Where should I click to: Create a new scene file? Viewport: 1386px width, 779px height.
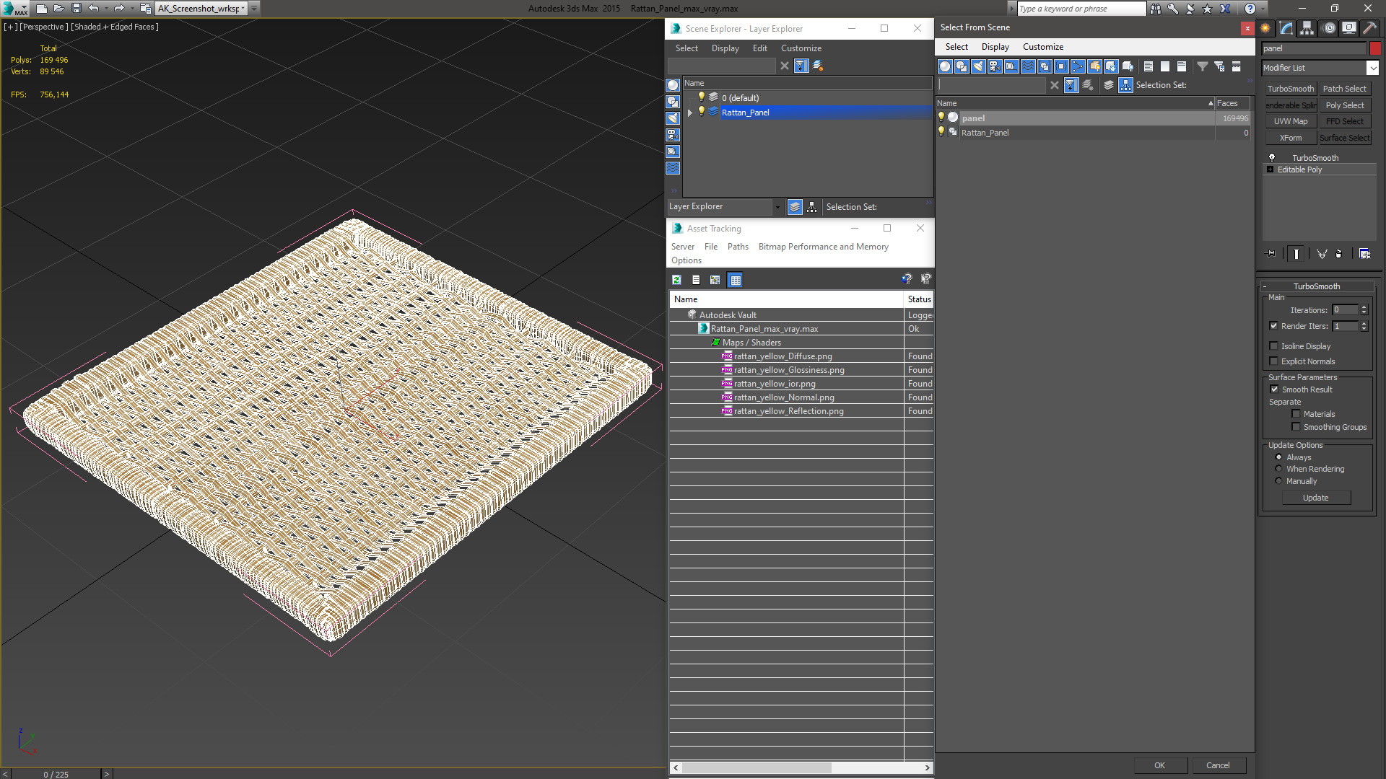(x=42, y=9)
